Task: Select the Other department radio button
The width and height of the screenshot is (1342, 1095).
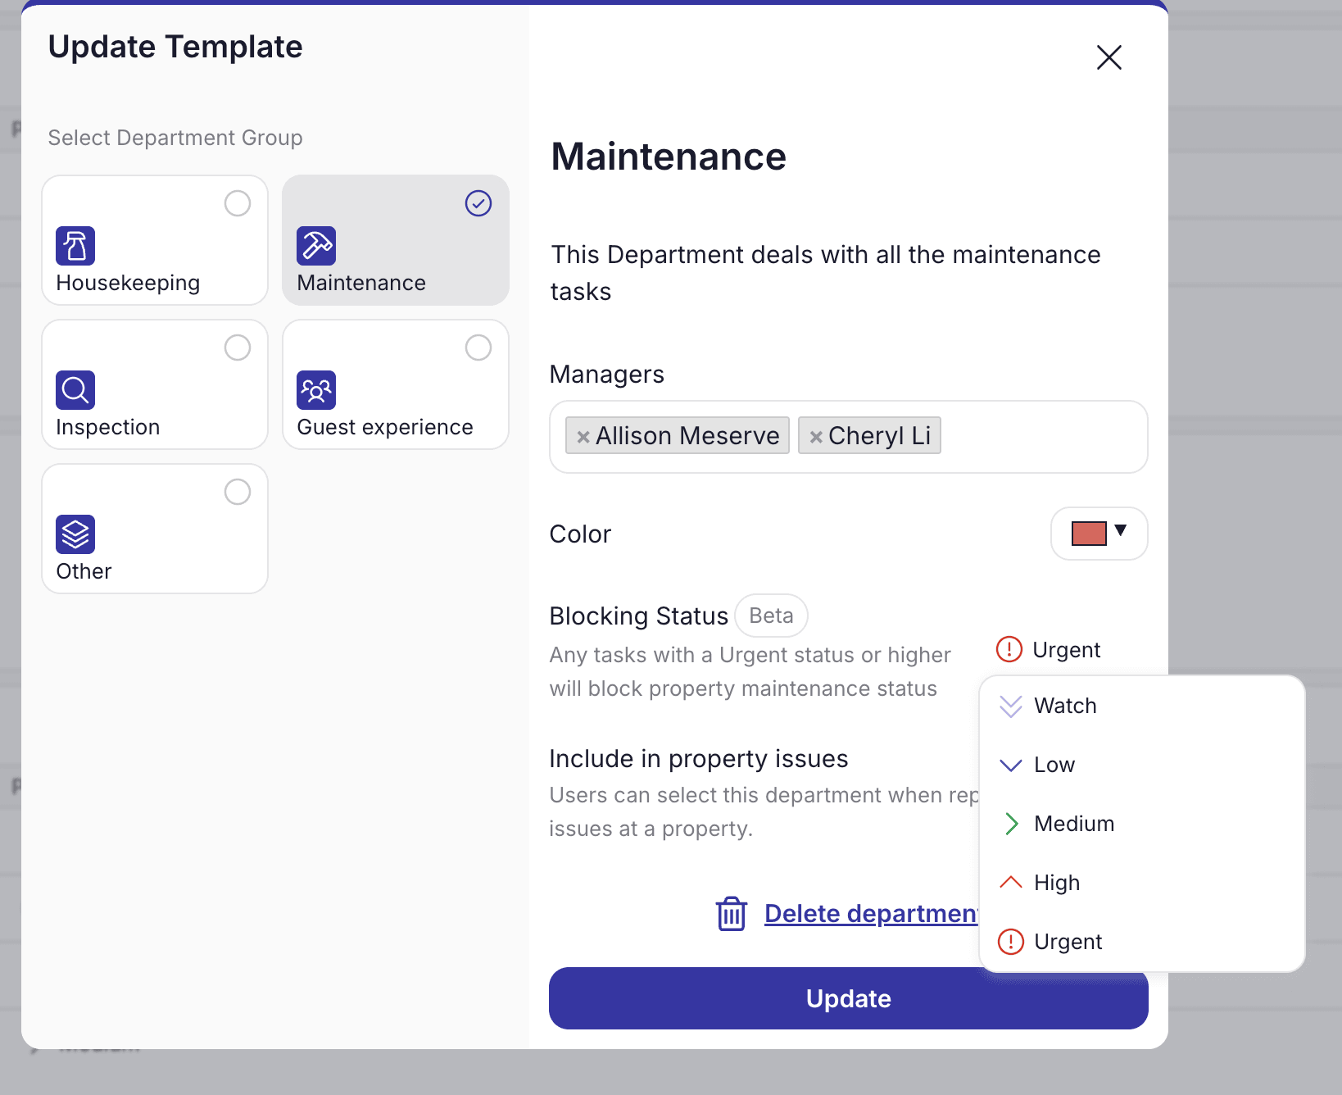Action: click(x=238, y=492)
